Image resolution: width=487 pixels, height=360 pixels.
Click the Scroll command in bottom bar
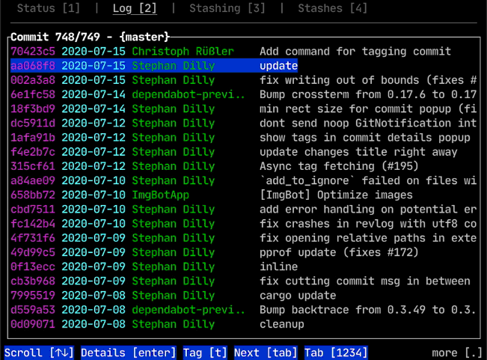[40, 353]
